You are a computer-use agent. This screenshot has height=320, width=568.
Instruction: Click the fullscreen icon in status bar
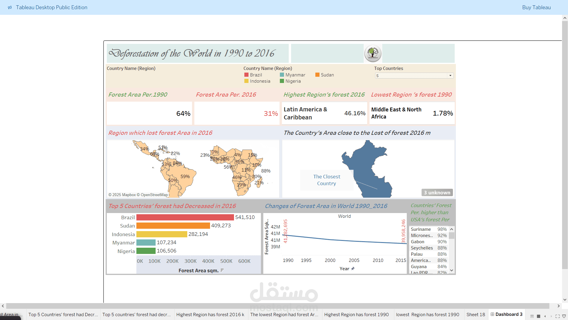click(558, 316)
